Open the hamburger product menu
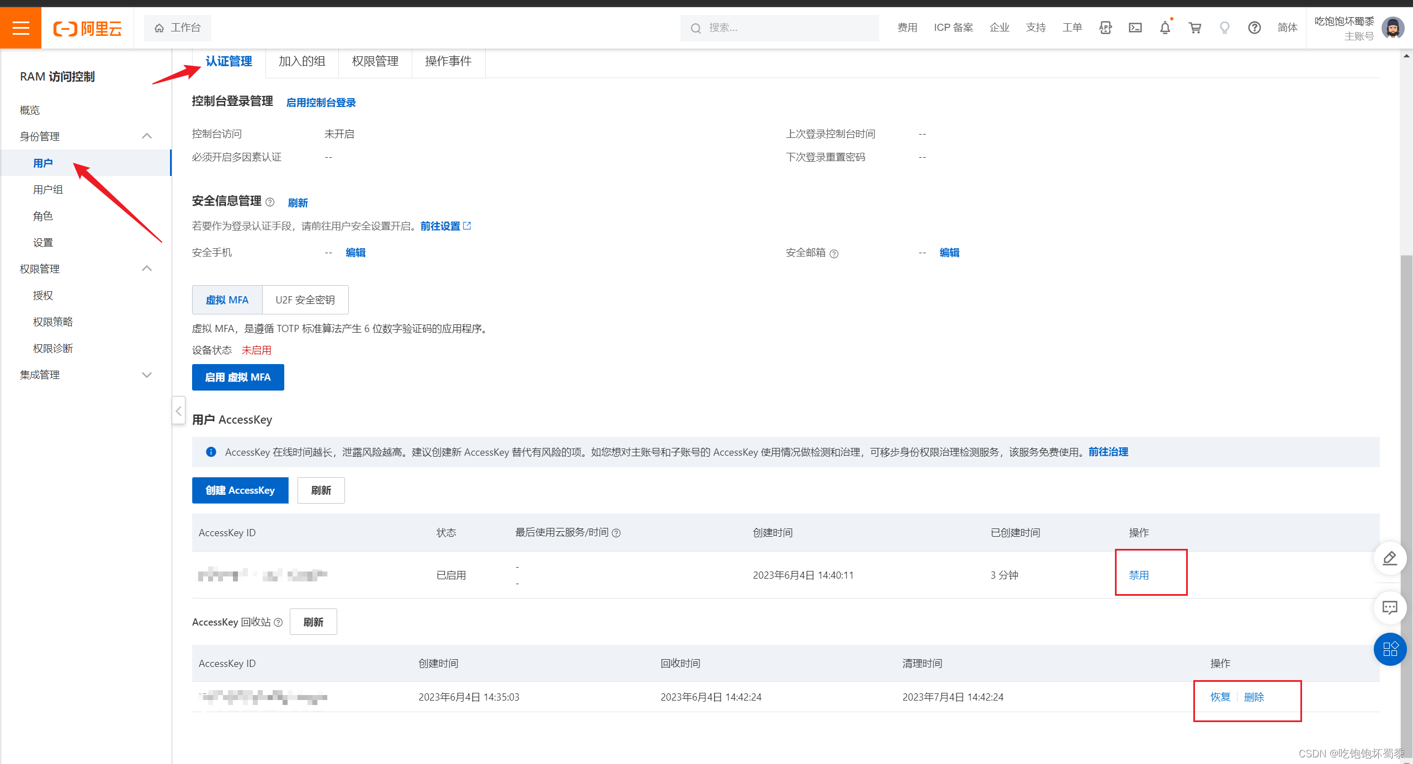1413x764 pixels. pos(21,28)
